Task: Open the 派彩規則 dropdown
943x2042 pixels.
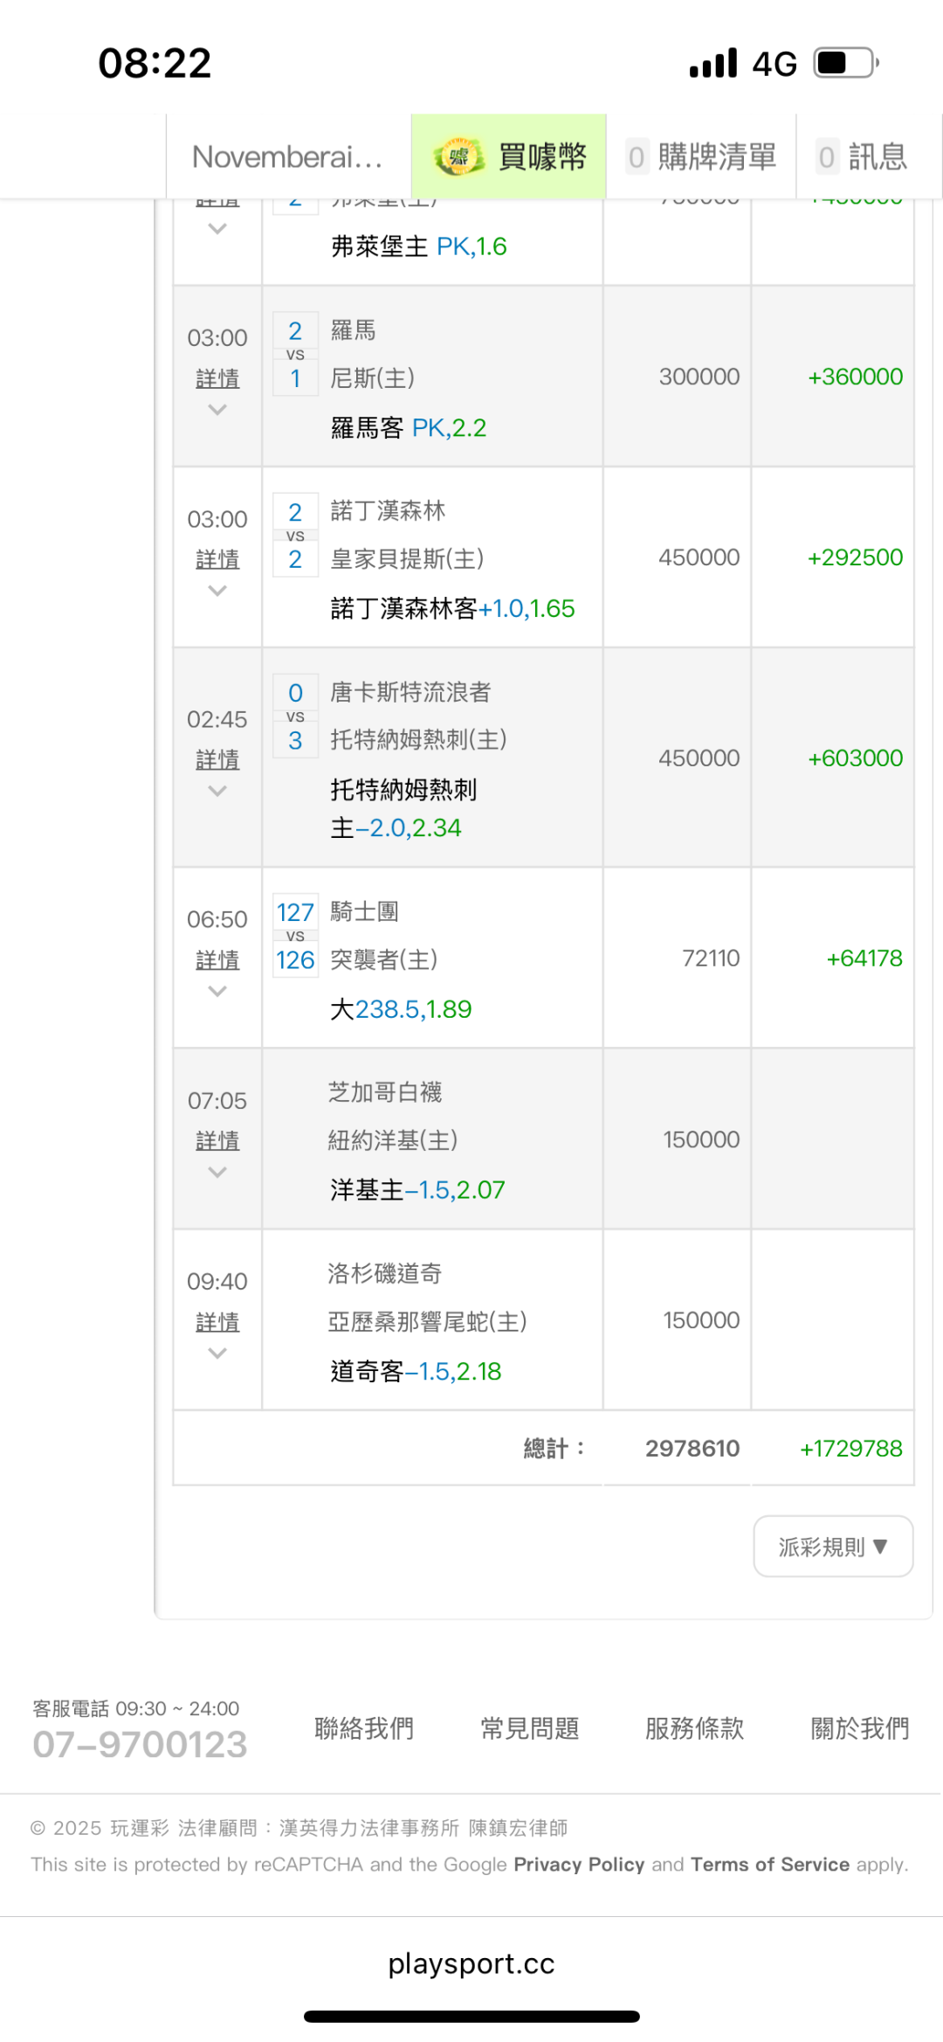Action: click(x=833, y=1547)
